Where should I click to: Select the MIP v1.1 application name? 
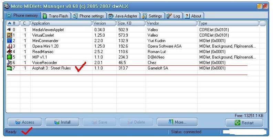point(40,57)
